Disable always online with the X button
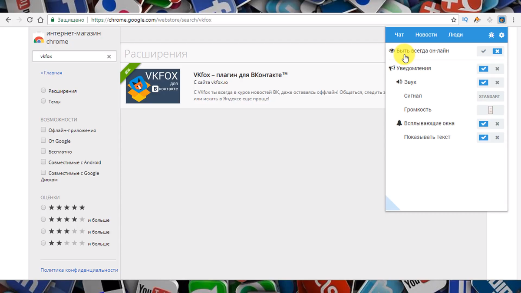 pyautogui.click(x=497, y=51)
